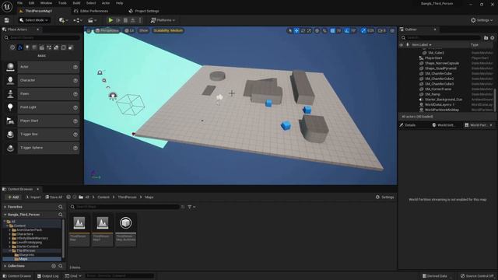
Task: Select the scale gizmo tool in viewport
Action: click(x=309, y=31)
